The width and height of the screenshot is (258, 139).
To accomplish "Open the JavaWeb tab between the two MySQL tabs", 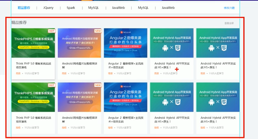I will point(118,8).
